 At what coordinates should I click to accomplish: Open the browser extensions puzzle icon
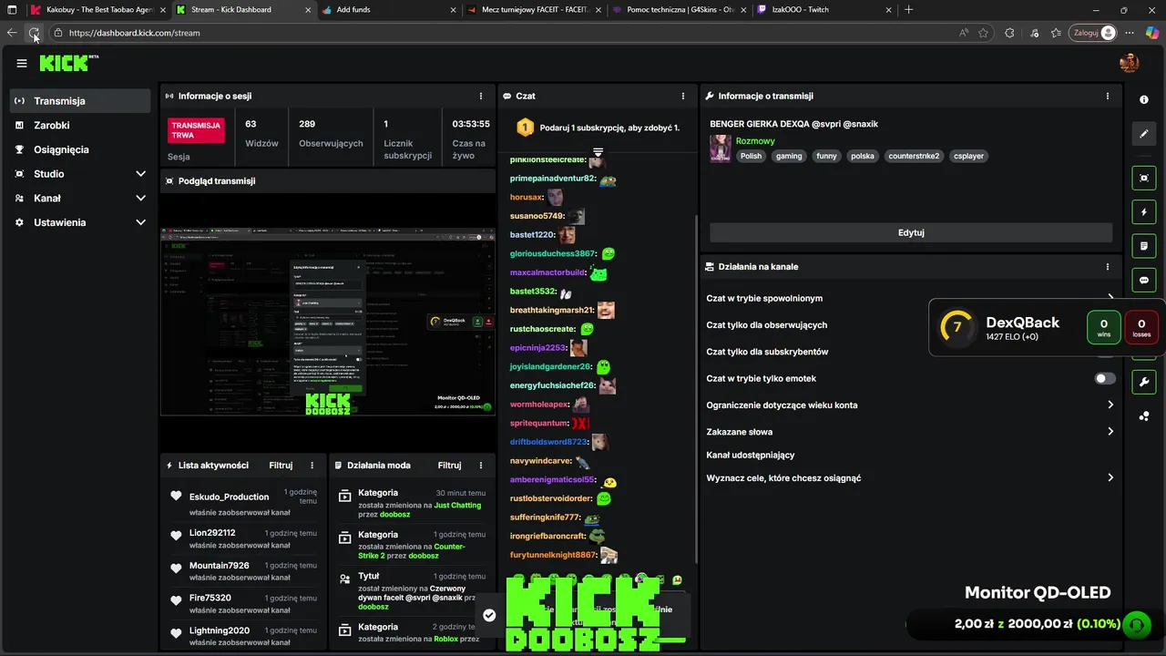click(x=1009, y=33)
